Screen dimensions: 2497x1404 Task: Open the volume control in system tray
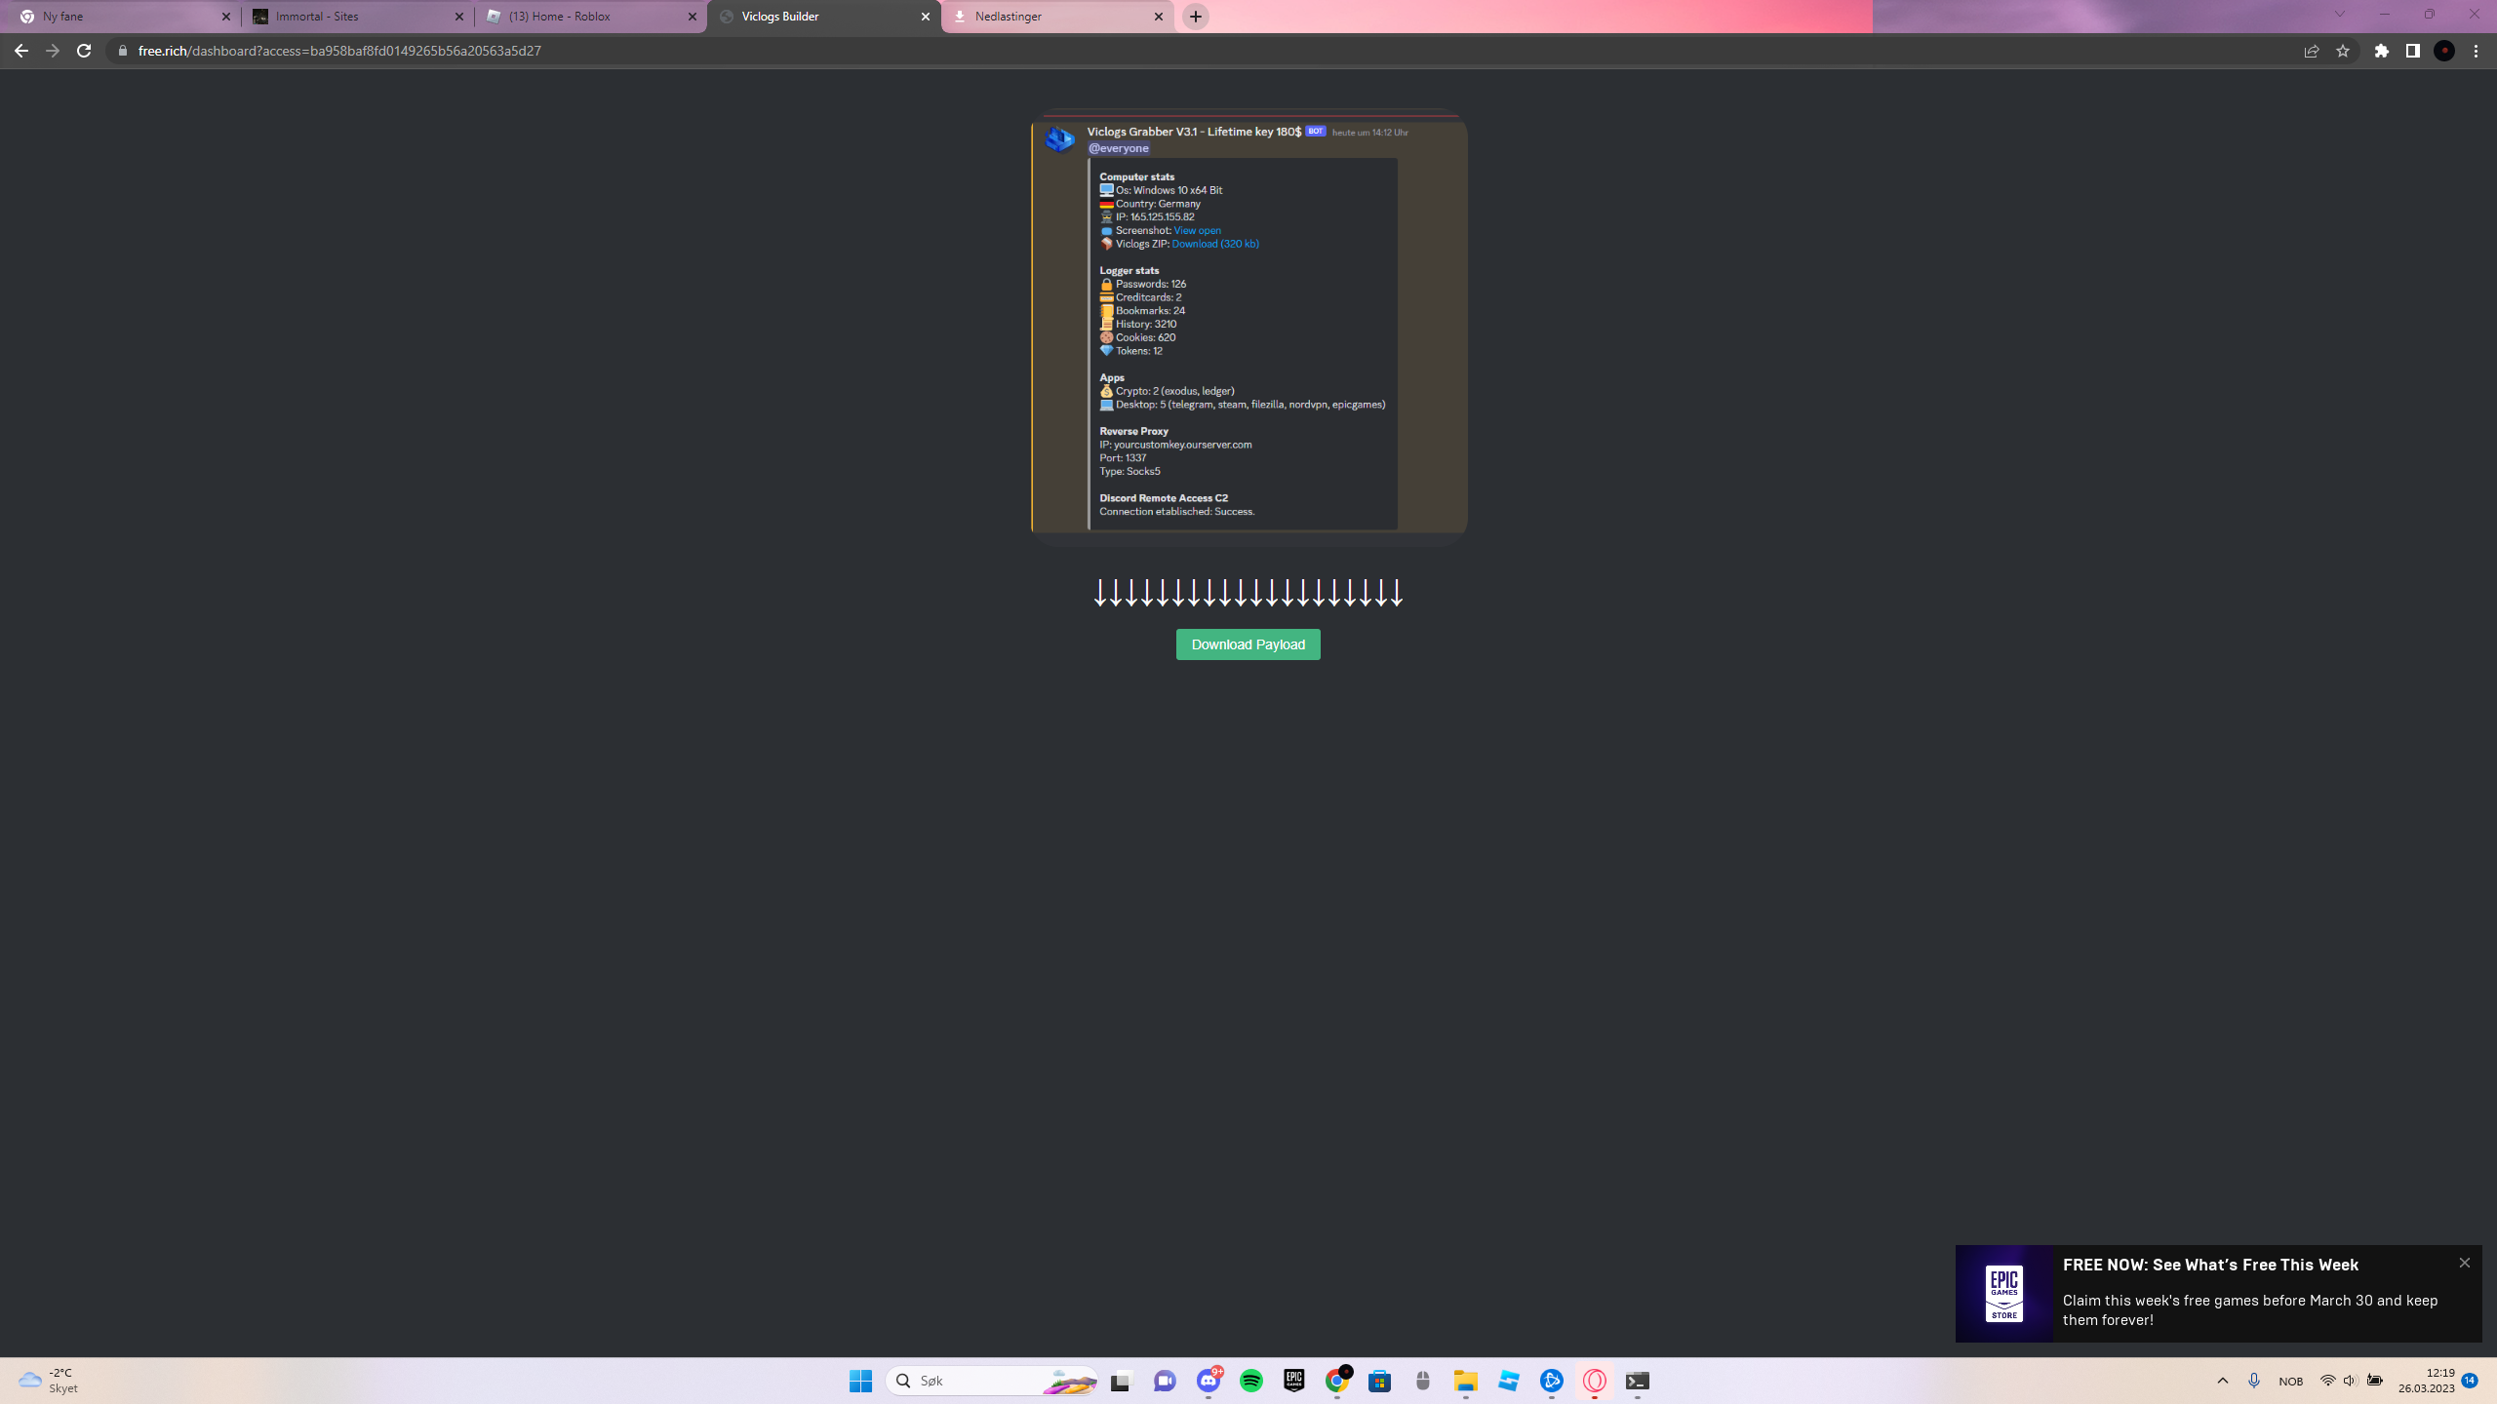click(2350, 1381)
